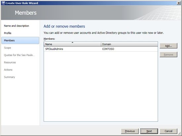
Task: Open the Summary wizard step
Action: coord(9,77)
